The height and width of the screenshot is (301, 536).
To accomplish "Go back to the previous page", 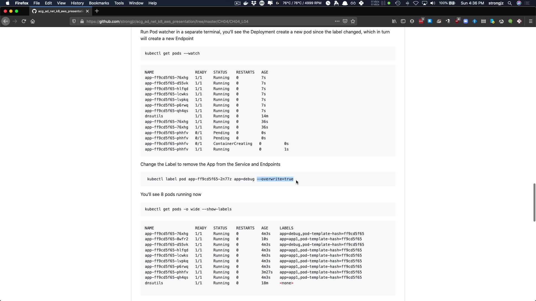I will [x=6, y=21].
